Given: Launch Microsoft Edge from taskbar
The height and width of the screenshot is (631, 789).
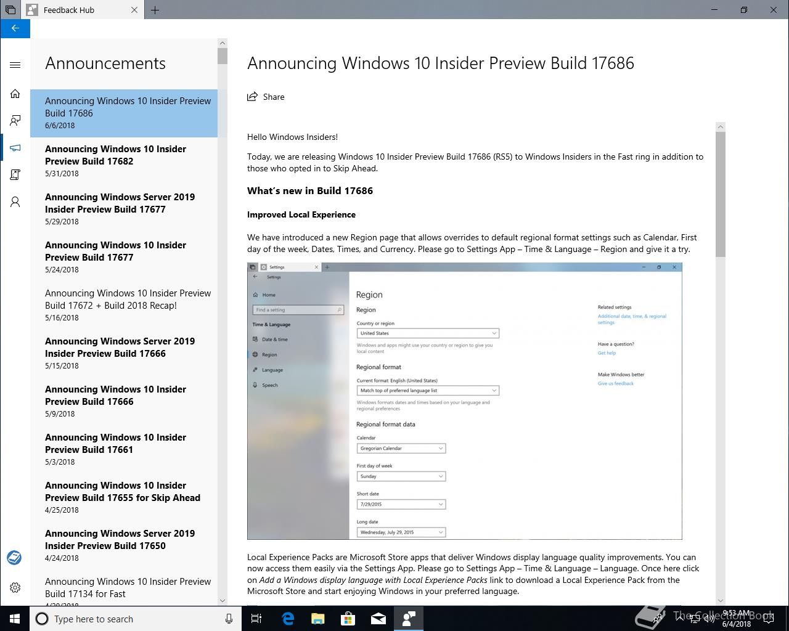Looking at the screenshot, I should pyautogui.click(x=287, y=619).
